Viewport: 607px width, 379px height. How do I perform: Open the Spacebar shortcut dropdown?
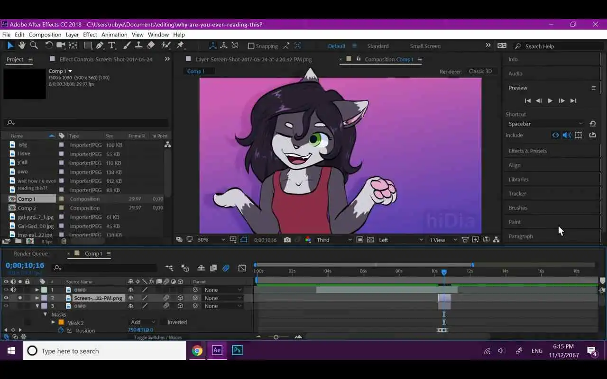546,124
